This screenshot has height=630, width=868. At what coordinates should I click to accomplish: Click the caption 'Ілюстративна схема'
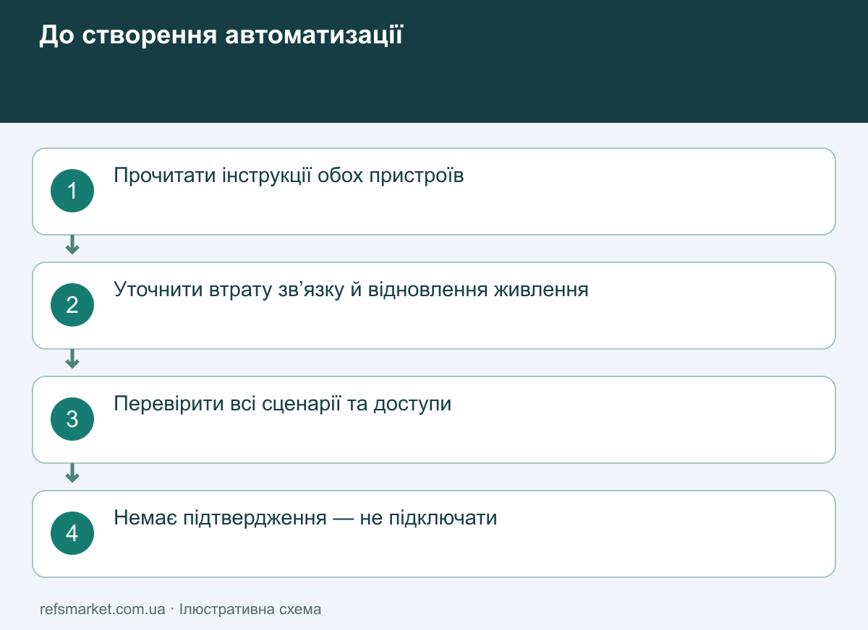point(250,609)
